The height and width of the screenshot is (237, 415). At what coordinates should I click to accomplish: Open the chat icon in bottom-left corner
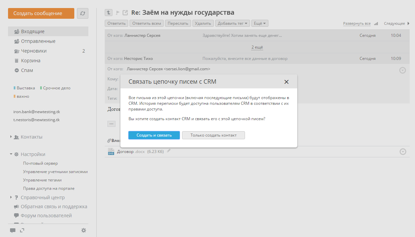tap(13, 230)
